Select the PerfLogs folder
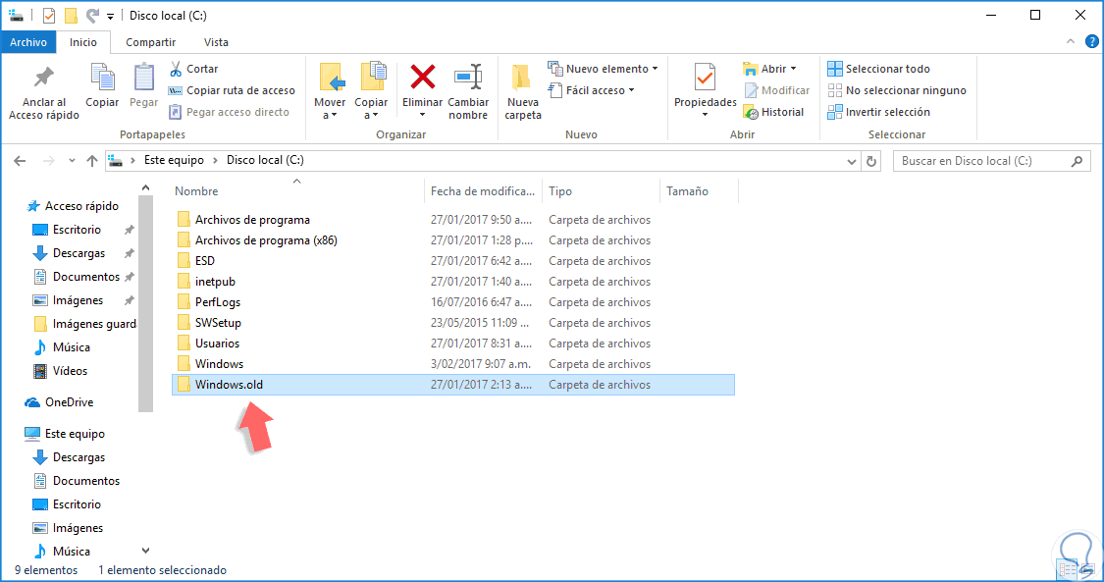This screenshot has height=582, width=1104. pyautogui.click(x=452, y=302)
